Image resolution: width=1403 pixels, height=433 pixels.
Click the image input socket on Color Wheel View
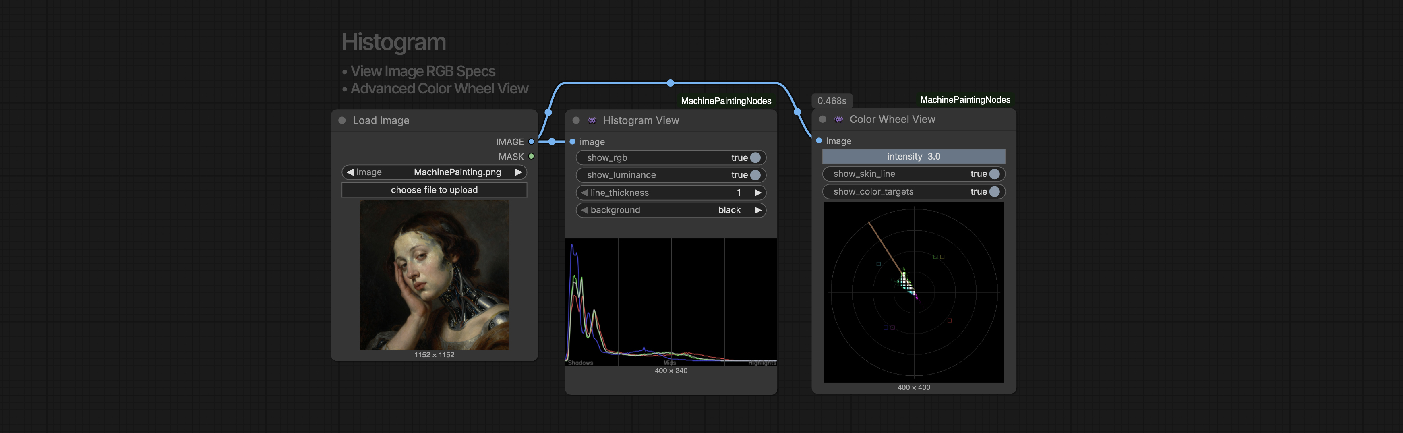tap(819, 141)
